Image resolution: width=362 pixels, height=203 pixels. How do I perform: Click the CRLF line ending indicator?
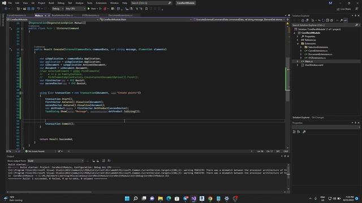pyautogui.click(x=286, y=151)
